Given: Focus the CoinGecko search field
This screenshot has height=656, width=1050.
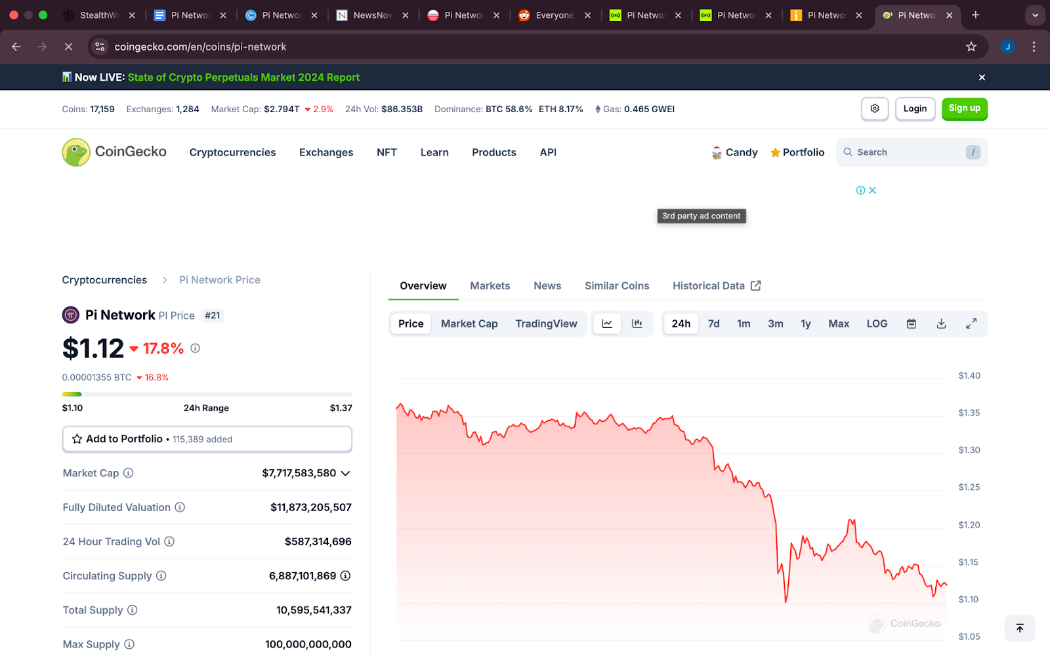Looking at the screenshot, I should (x=912, y=152).
